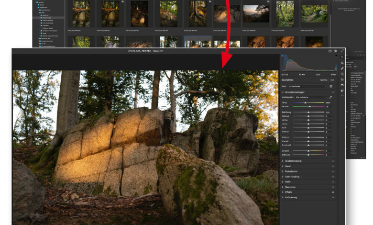Open the Weißabgleich dropdown
This screenshot has width=373, height=225.
pos(310,97)
